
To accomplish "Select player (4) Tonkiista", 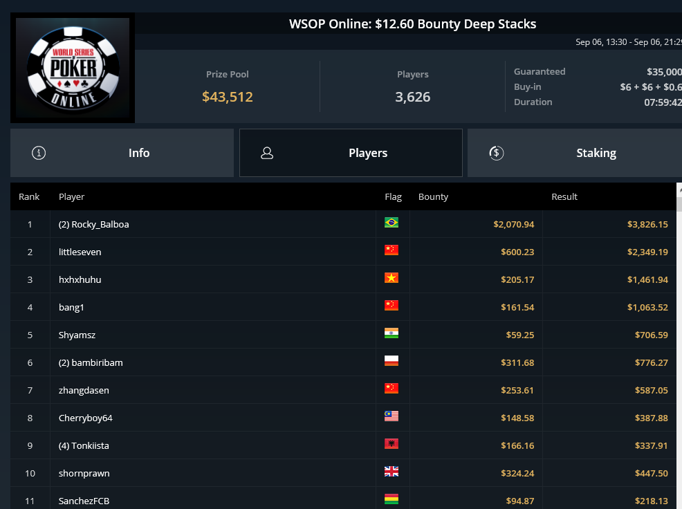I will pos(84,445).
